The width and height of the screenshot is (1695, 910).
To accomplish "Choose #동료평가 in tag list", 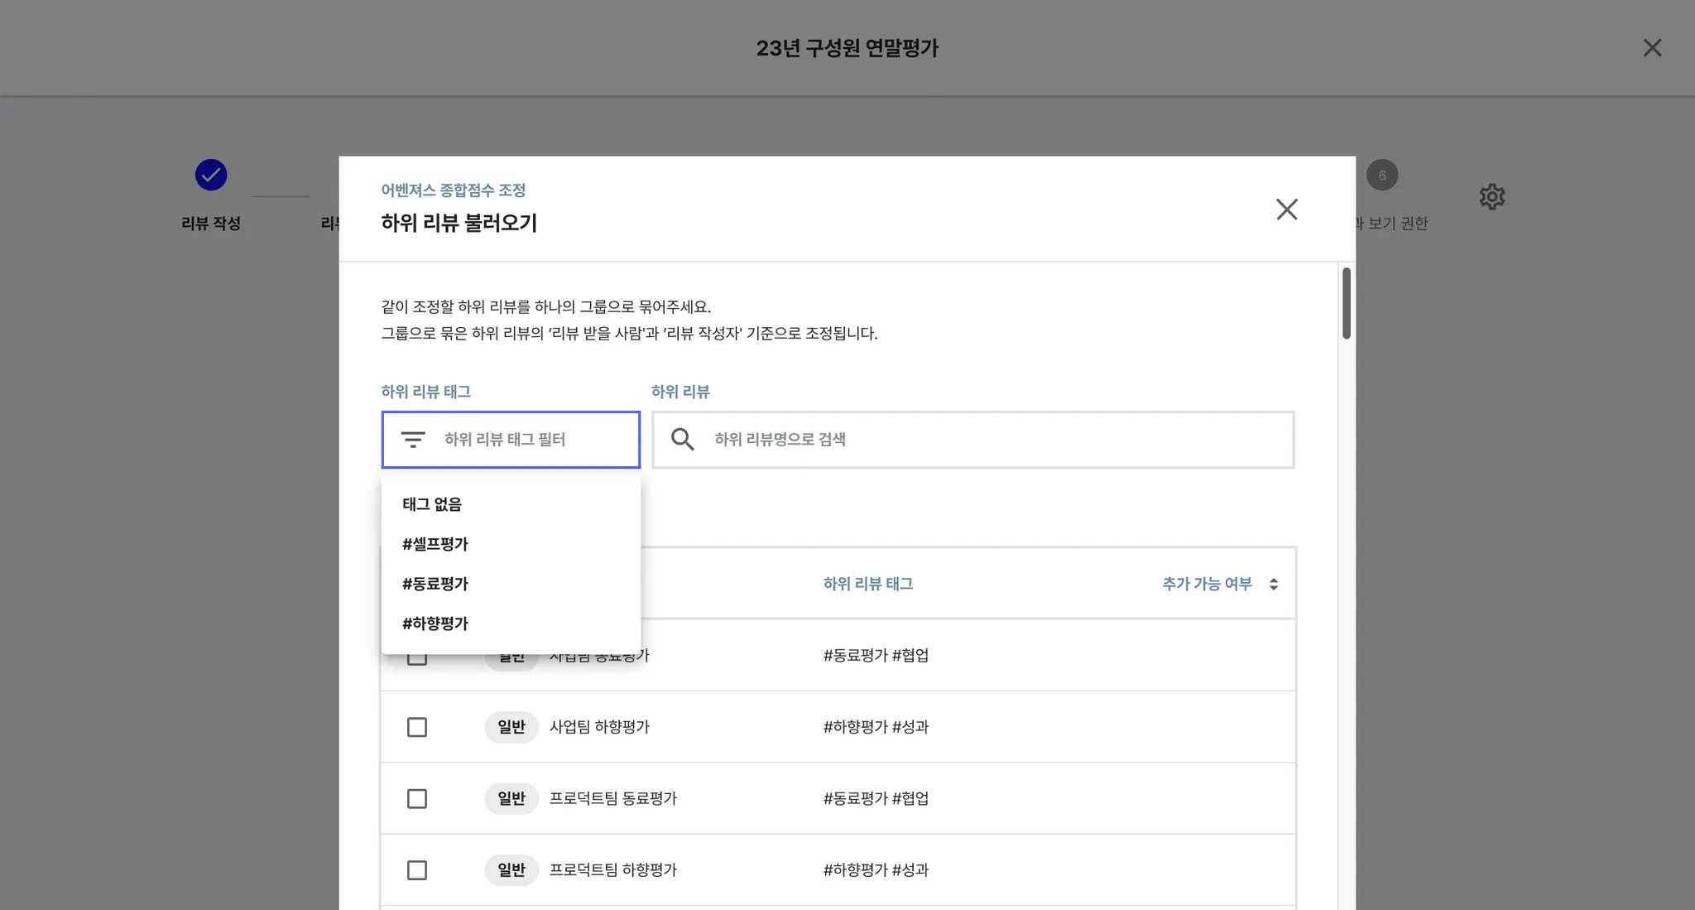I will [435, 584].
